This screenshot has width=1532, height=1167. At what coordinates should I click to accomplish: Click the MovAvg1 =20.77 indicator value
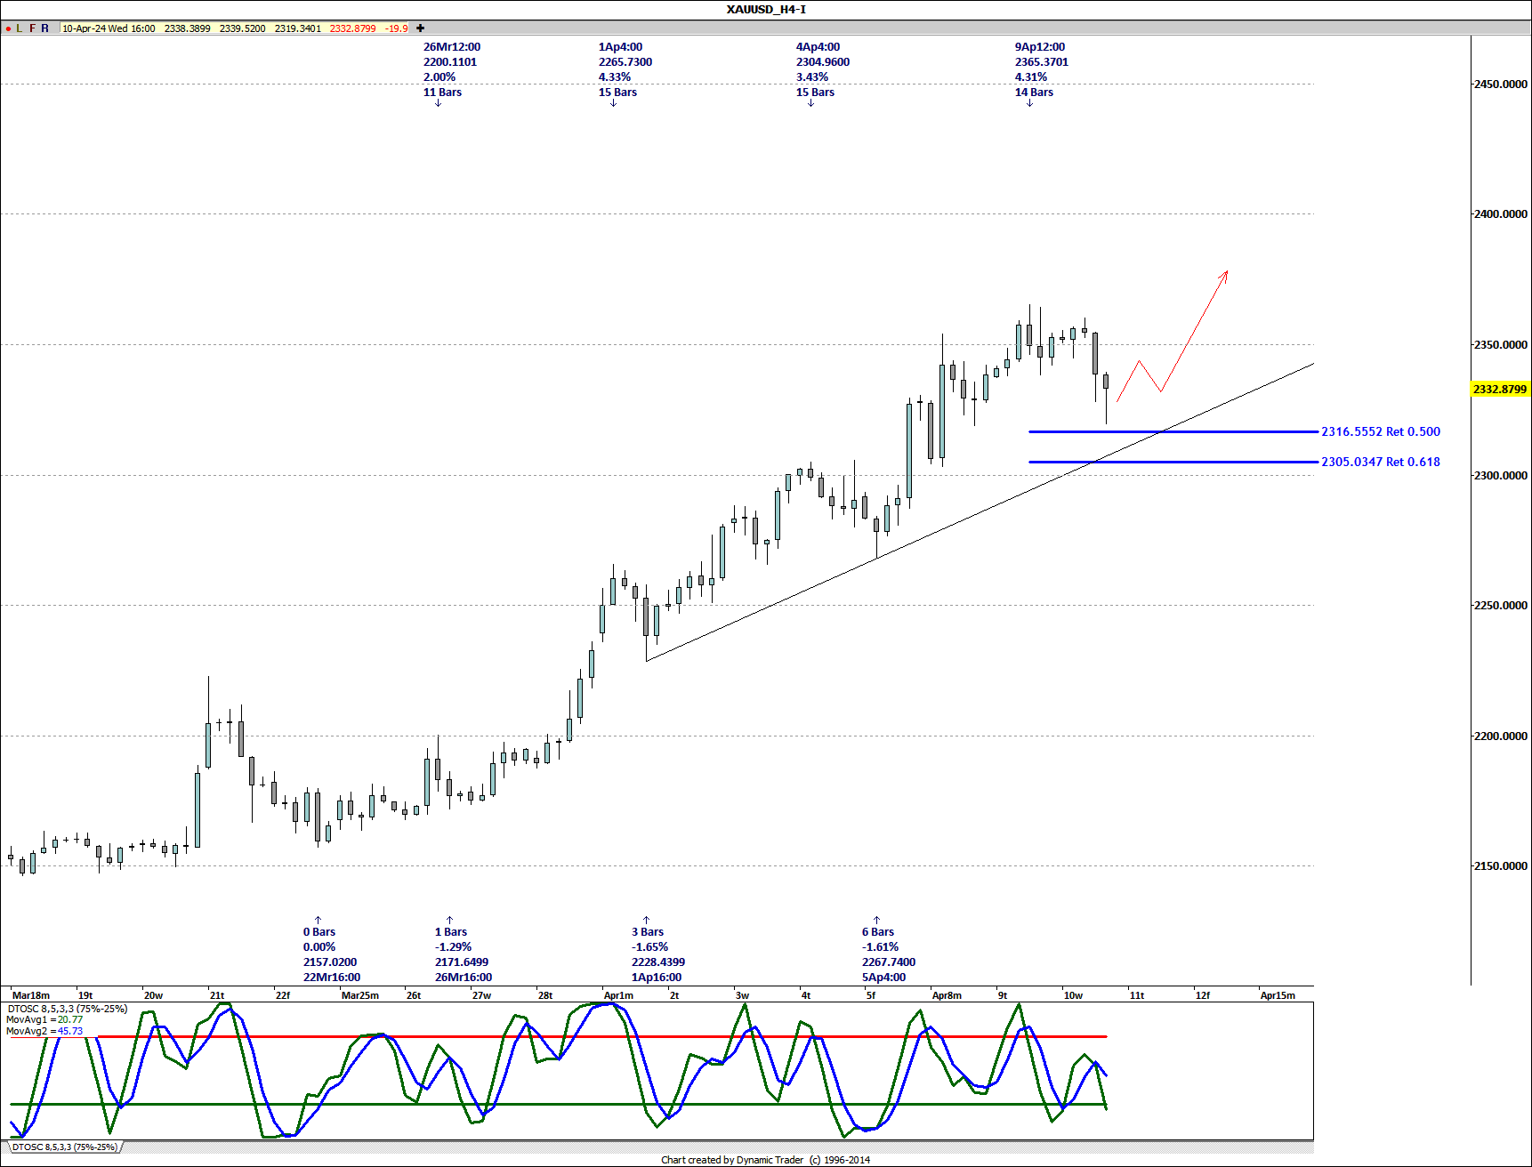pyautogui.click(x=44, y=1020)
